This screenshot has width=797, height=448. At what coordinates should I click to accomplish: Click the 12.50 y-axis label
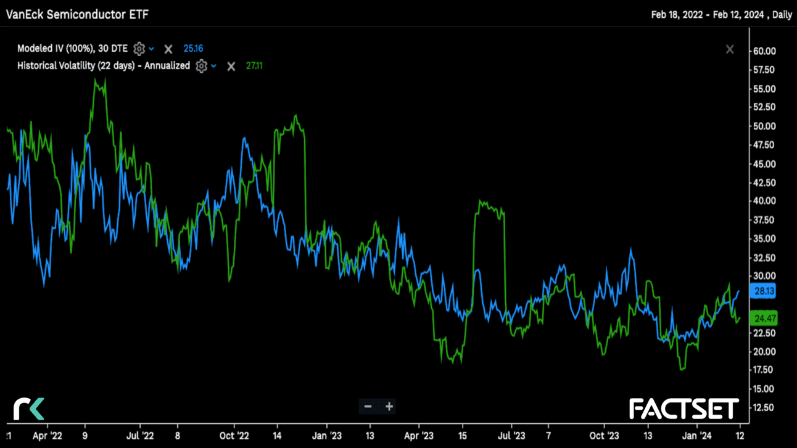coord(764,407)
